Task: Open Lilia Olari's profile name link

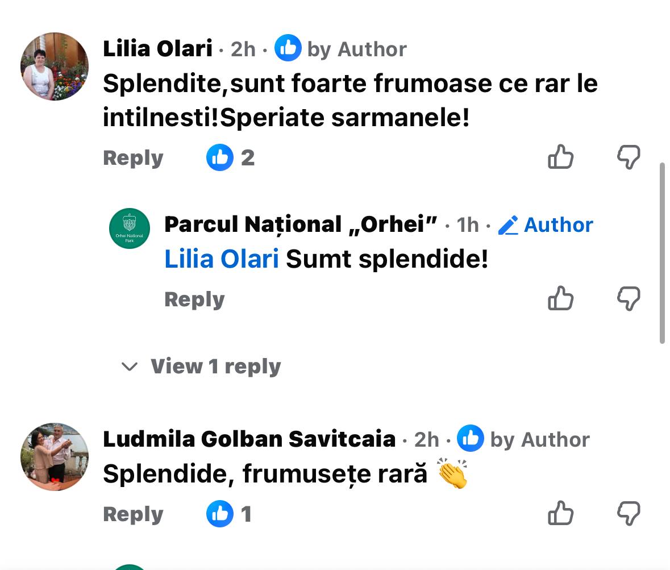Action: [x=157, y=49]
